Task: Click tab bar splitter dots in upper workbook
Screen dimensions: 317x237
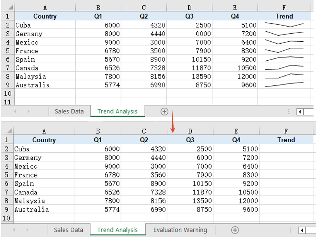Action: click(289, 111)
